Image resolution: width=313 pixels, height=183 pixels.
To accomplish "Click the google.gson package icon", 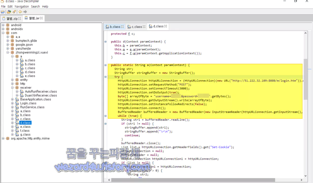I will (x=12, y=45).
